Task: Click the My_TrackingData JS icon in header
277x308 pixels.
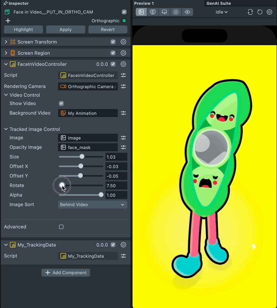Action: pos(13,245)
